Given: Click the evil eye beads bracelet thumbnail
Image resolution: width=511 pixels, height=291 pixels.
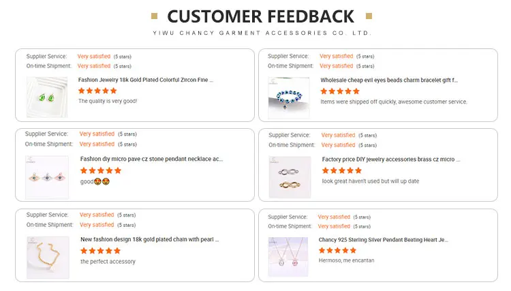Looking at the screenshot, I should pos(289,97).
